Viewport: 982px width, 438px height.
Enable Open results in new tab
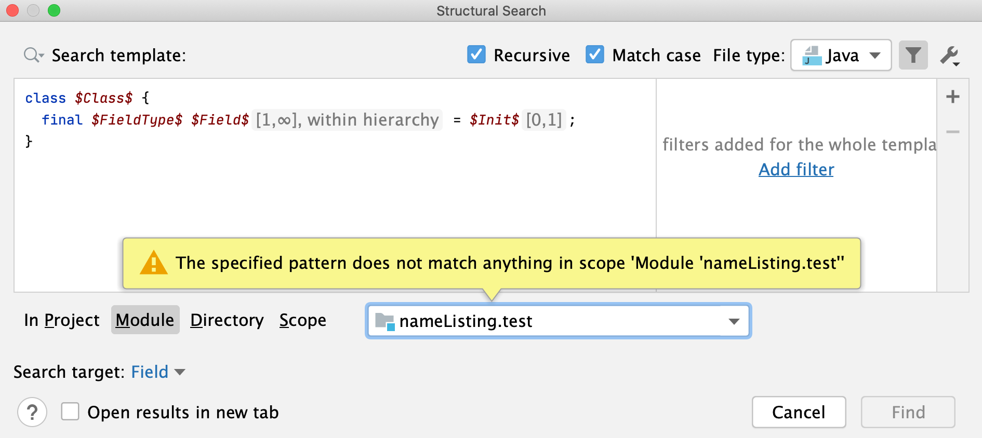click(70, 412)
